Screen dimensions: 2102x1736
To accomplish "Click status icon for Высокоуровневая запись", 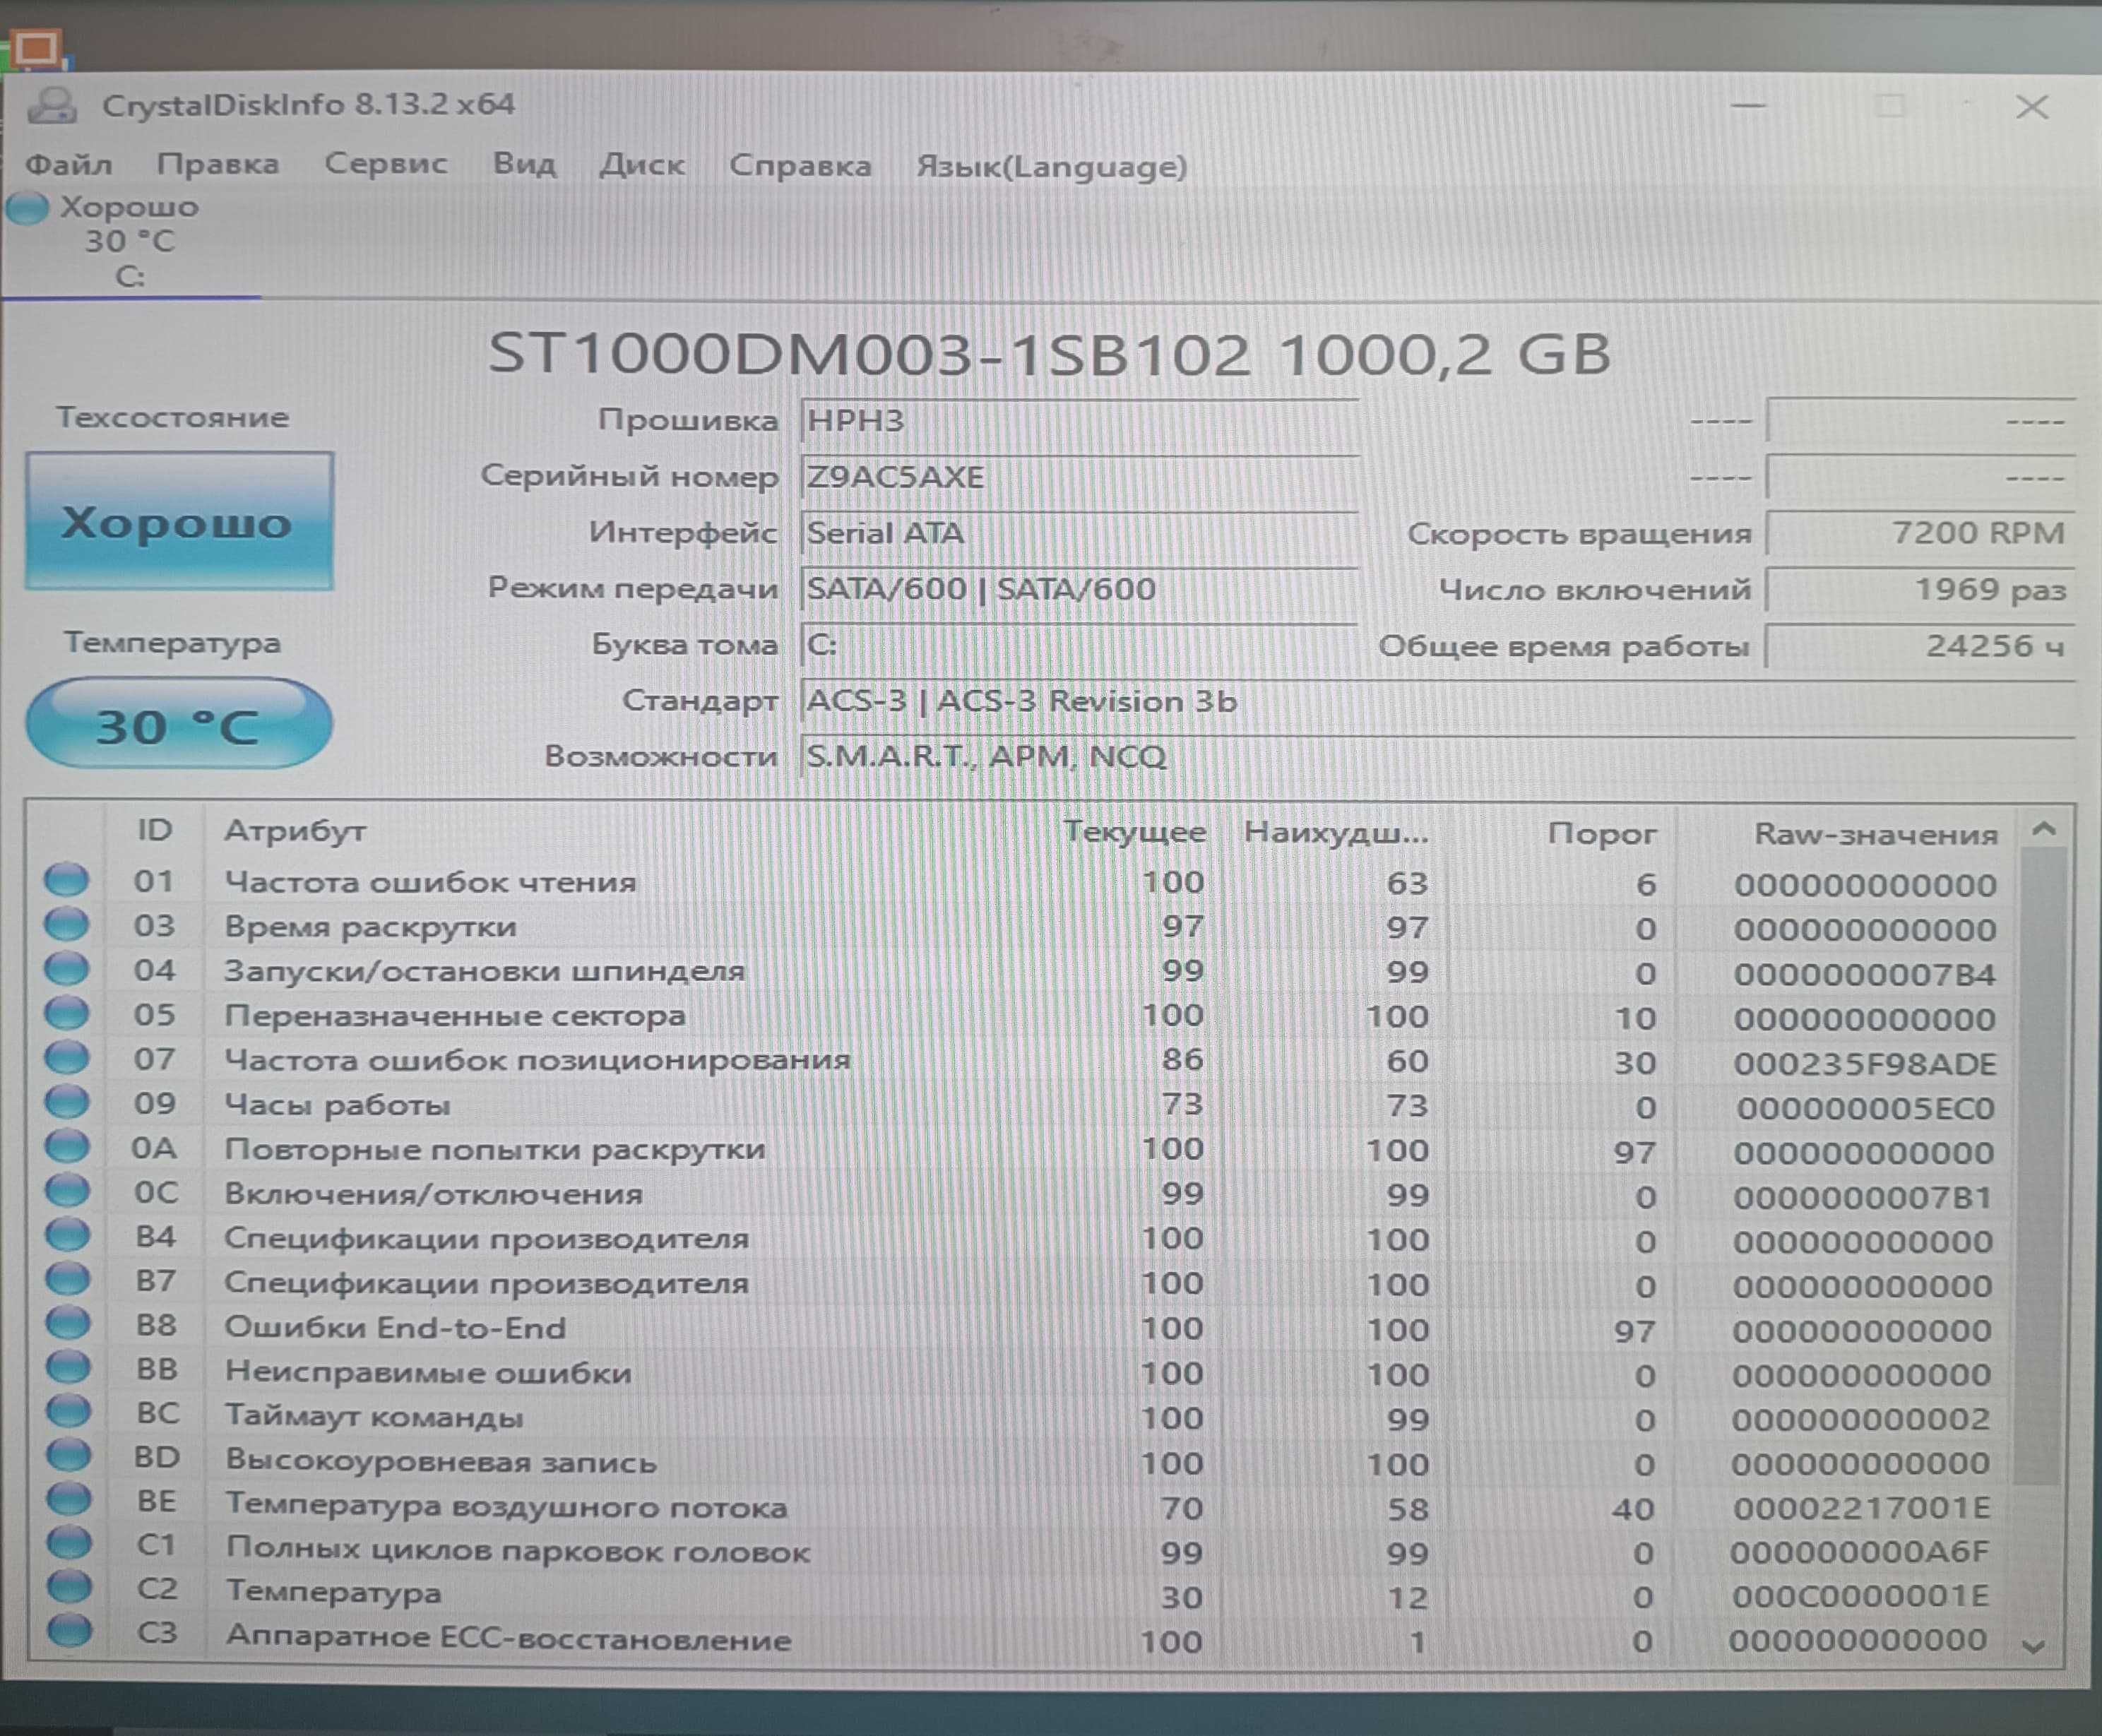I will click(68, 1455).
